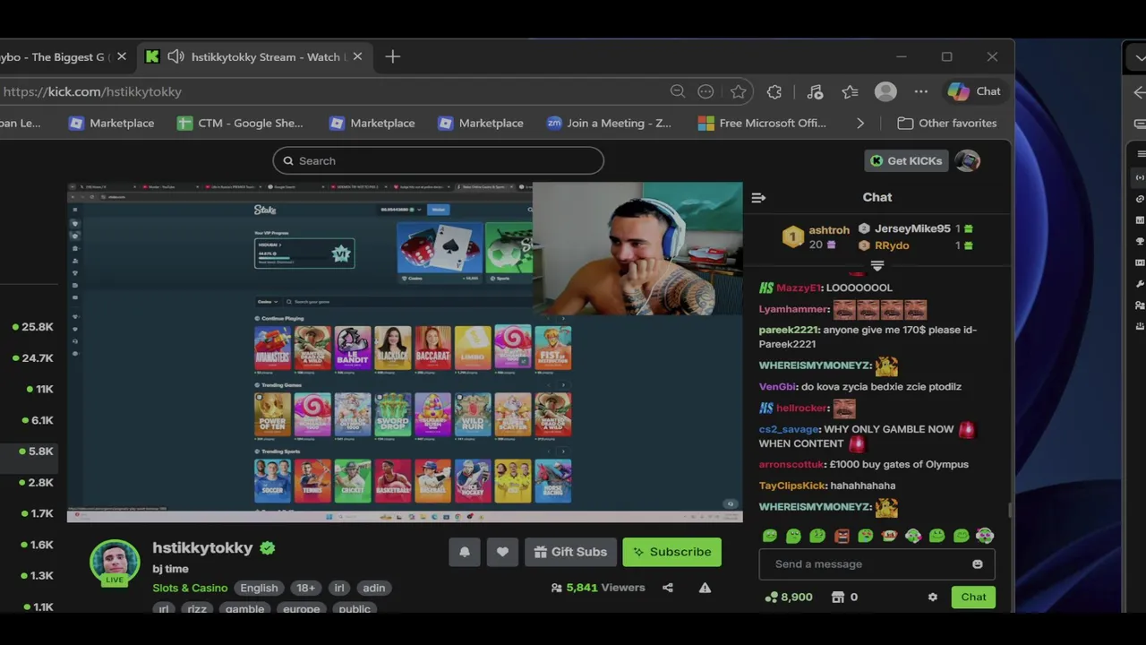The height and width of the screenshot is (645, 1146).
Task: Select the English tag
Action: pos(259,588)
